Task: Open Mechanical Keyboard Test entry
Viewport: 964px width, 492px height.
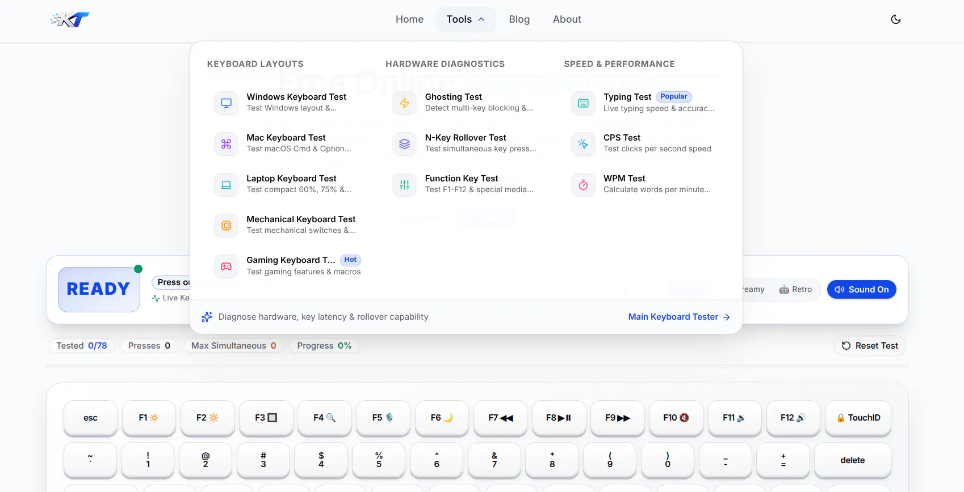Action: tap(287, 225)
